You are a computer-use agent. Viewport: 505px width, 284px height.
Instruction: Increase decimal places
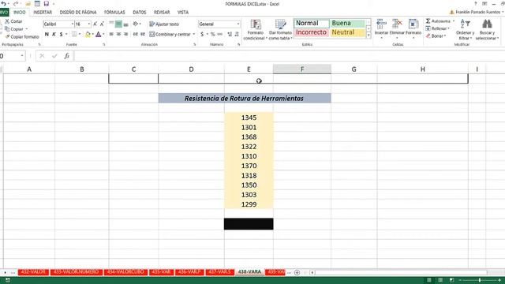pos(230,34)
